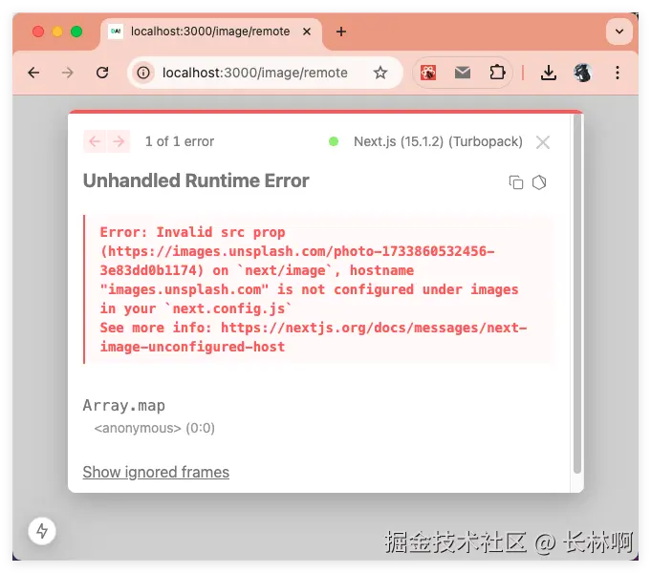Open the Chrome three-dot menu
The image size is (651, 573).
coord(618,73)
